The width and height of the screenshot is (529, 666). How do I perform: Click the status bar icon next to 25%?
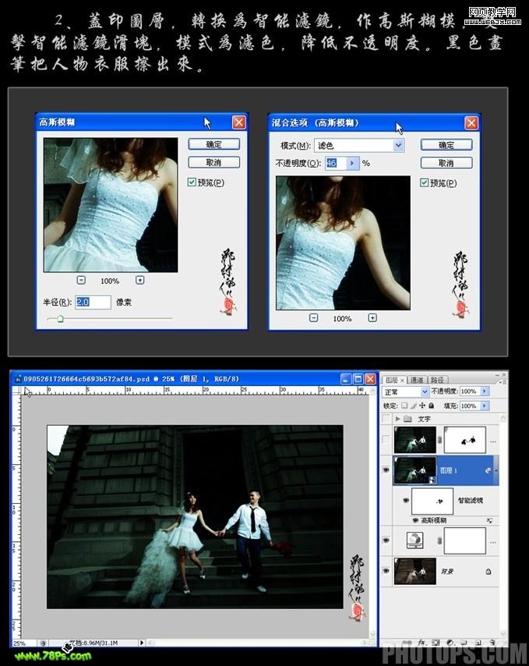[x=43, y=643]
